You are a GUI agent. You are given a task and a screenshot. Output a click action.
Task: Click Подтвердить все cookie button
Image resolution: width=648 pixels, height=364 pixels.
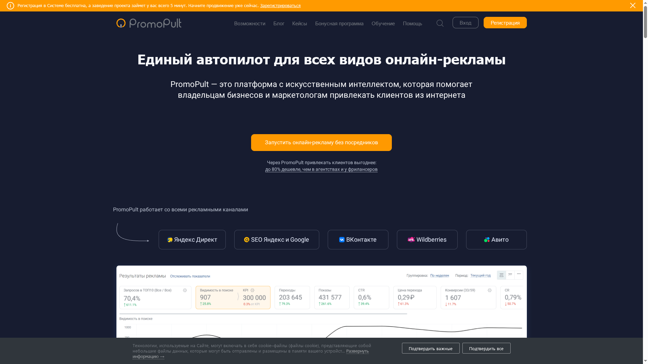(486, 348)
